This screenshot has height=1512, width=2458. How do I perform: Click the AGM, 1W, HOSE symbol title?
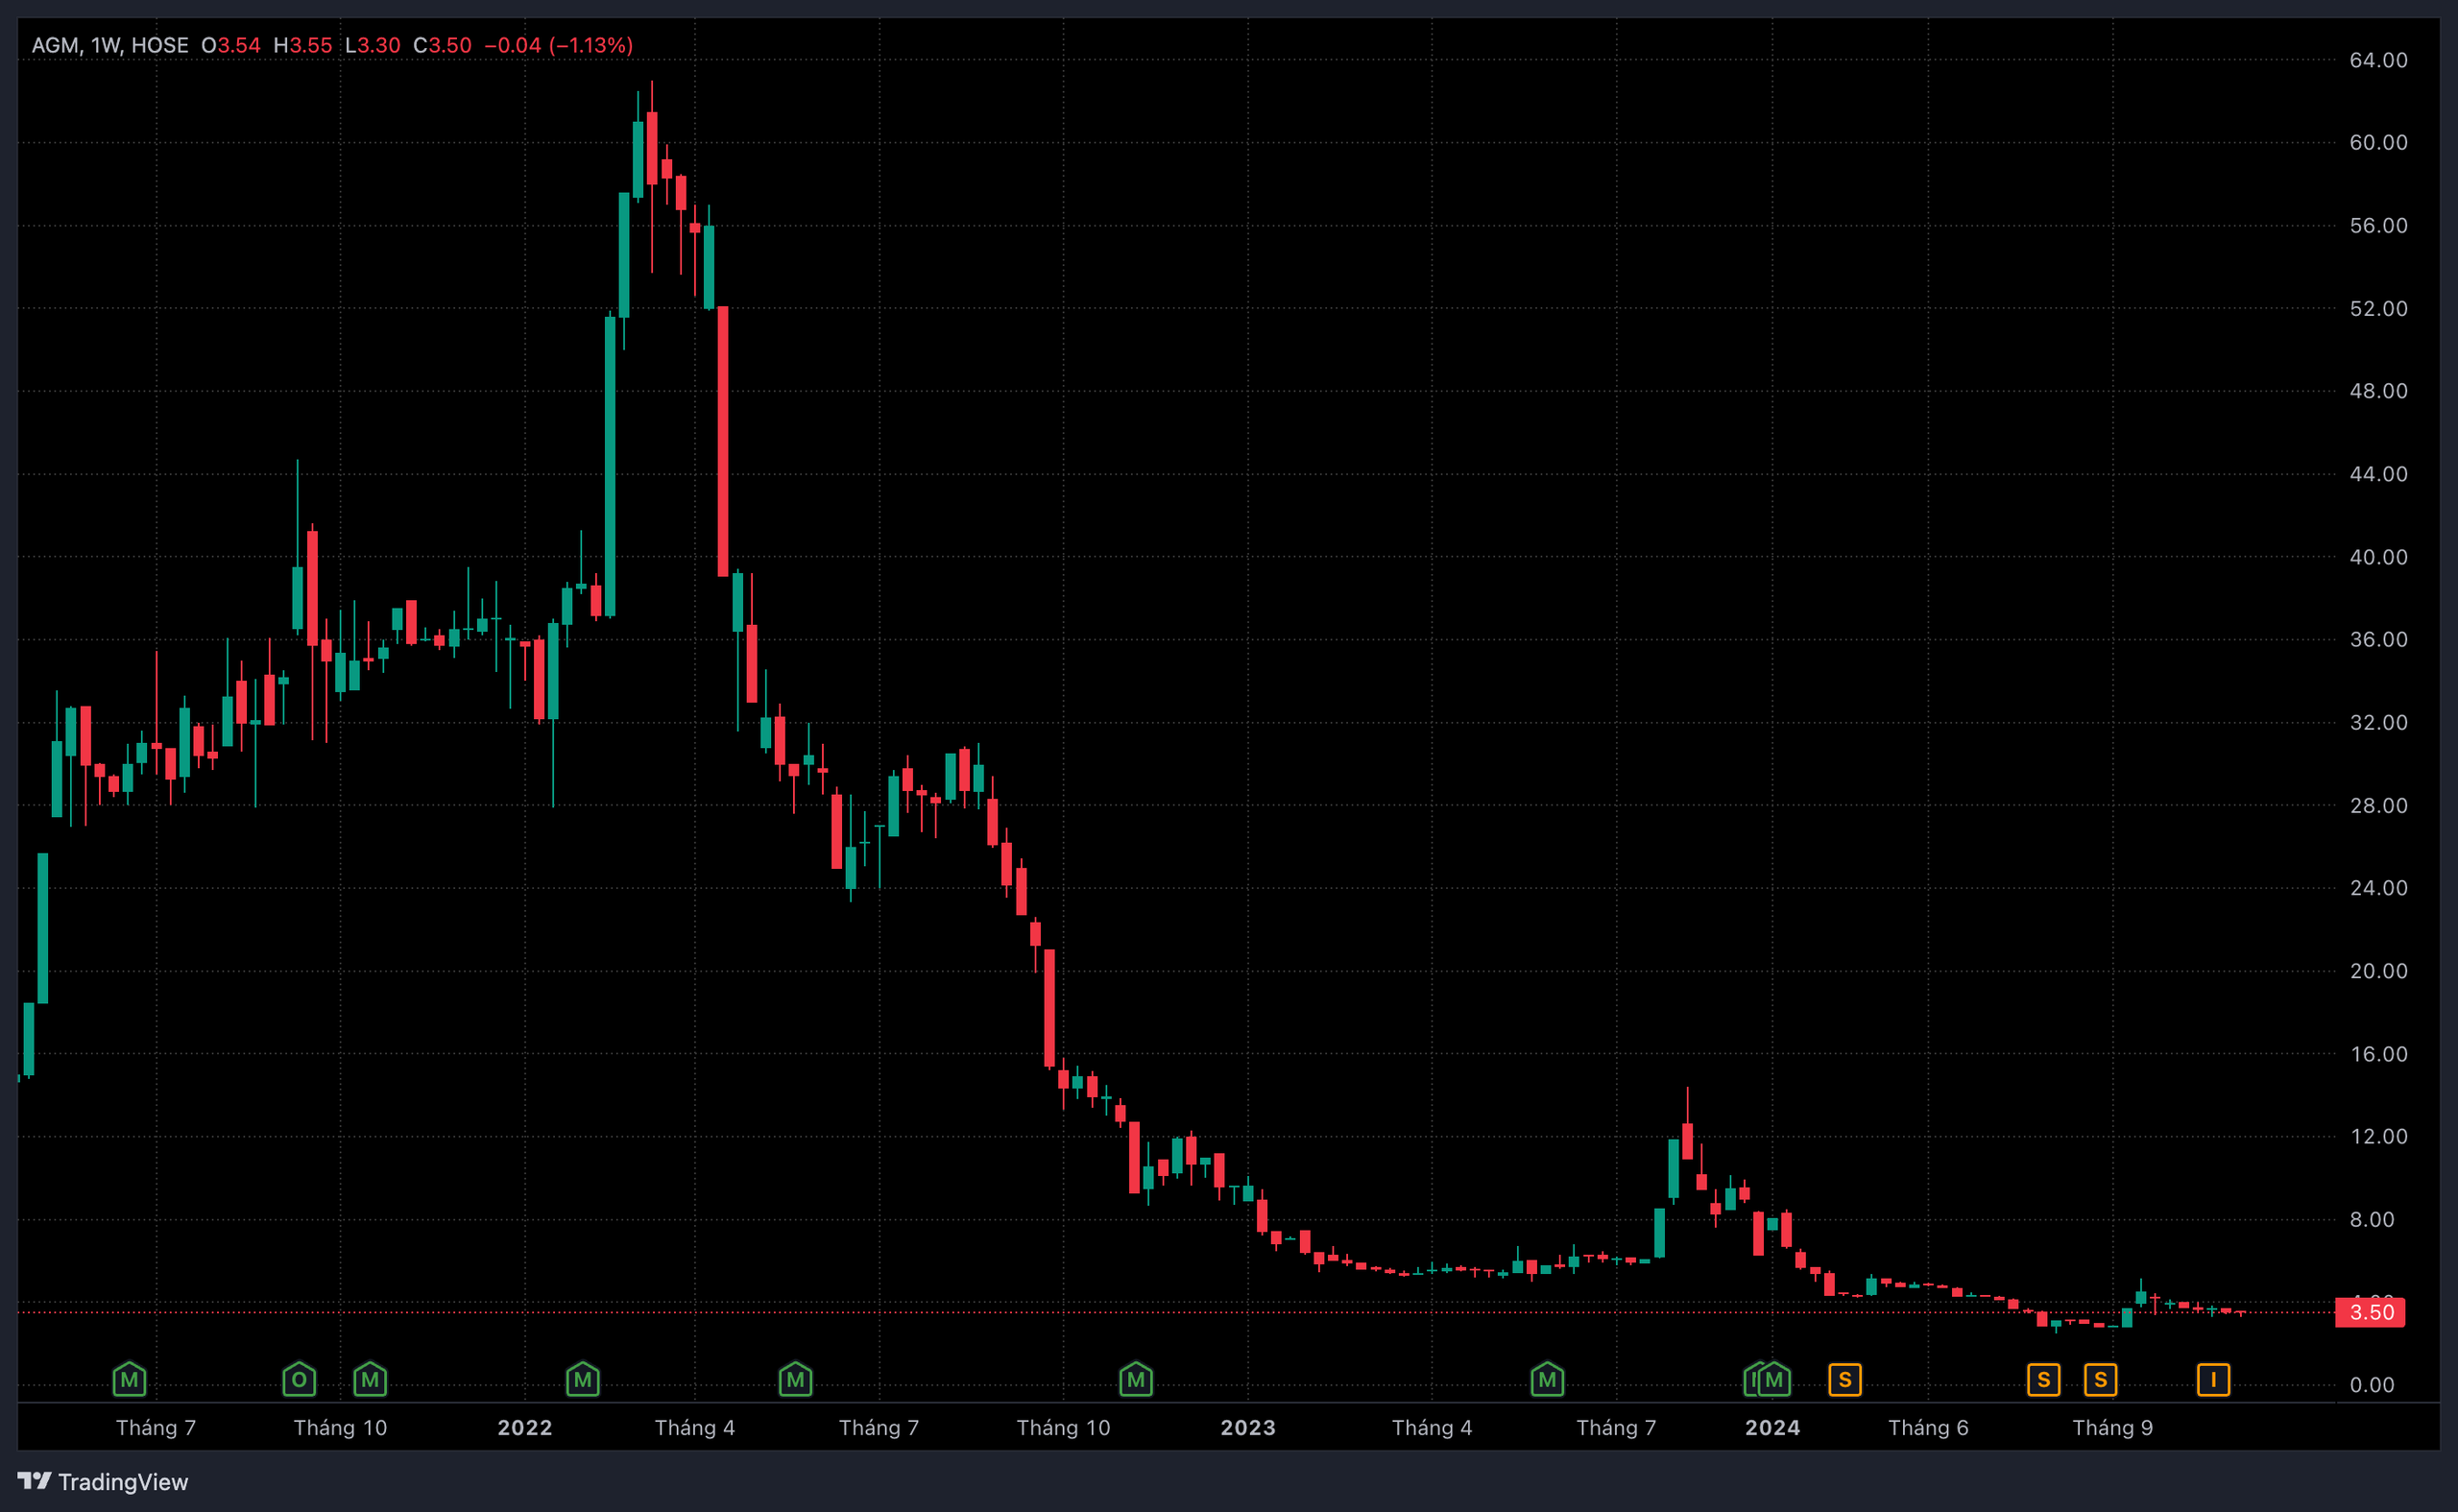tap(110, 45)
